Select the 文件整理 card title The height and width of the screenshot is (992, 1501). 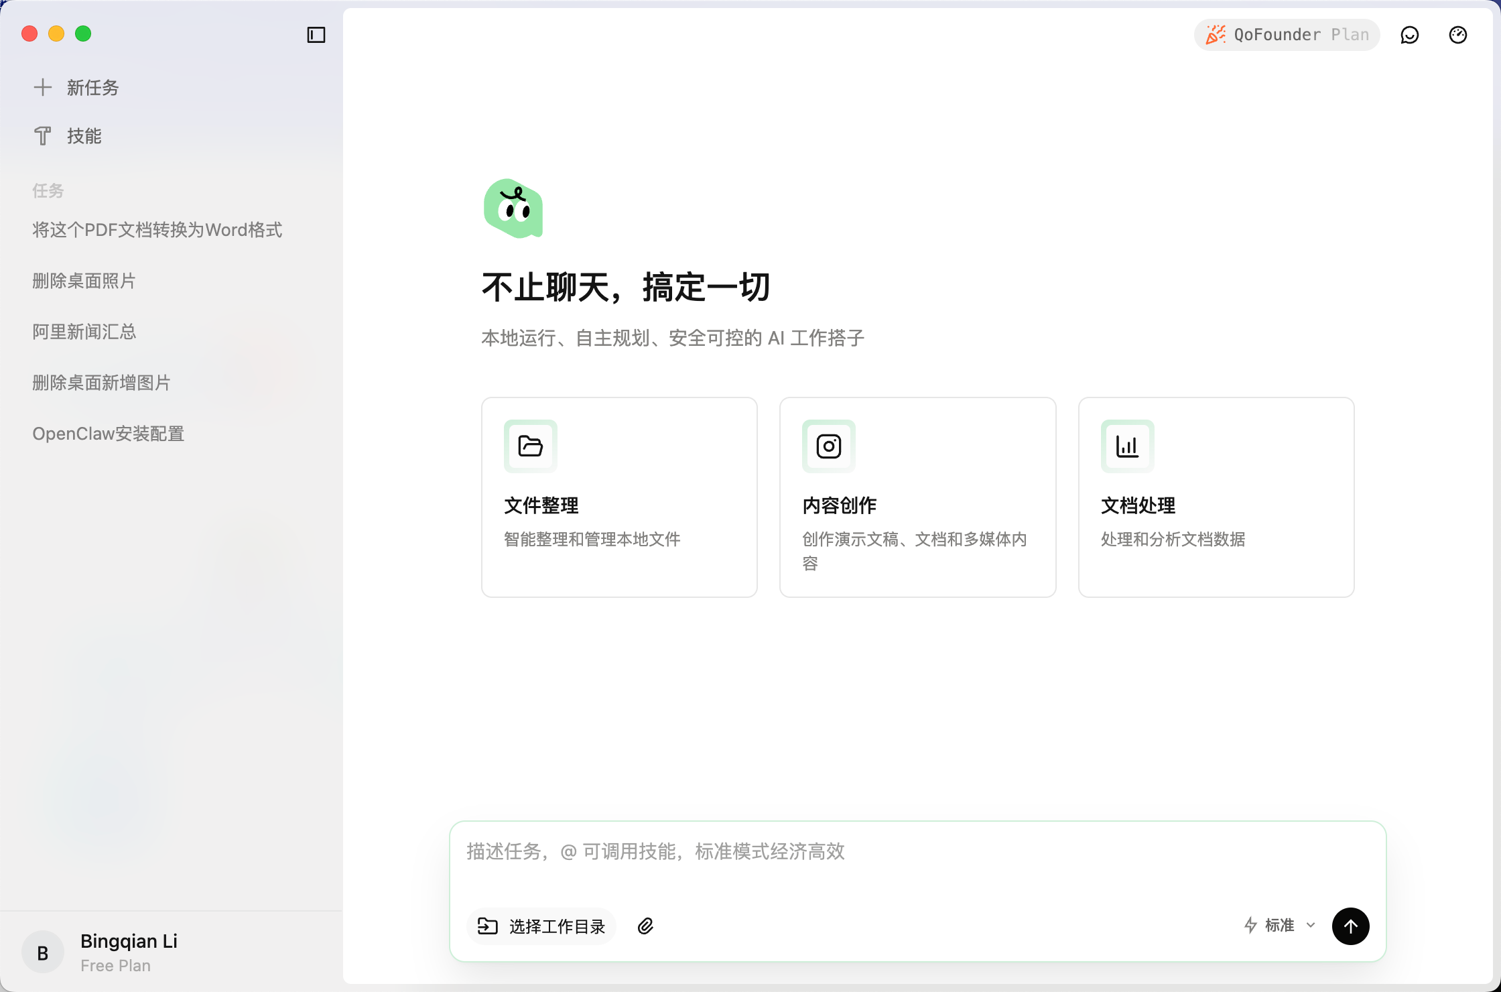coord(541,505)
